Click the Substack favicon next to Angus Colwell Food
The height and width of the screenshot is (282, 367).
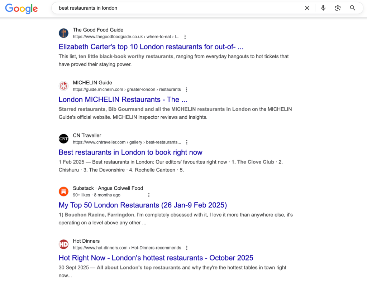tap(63, 191)
